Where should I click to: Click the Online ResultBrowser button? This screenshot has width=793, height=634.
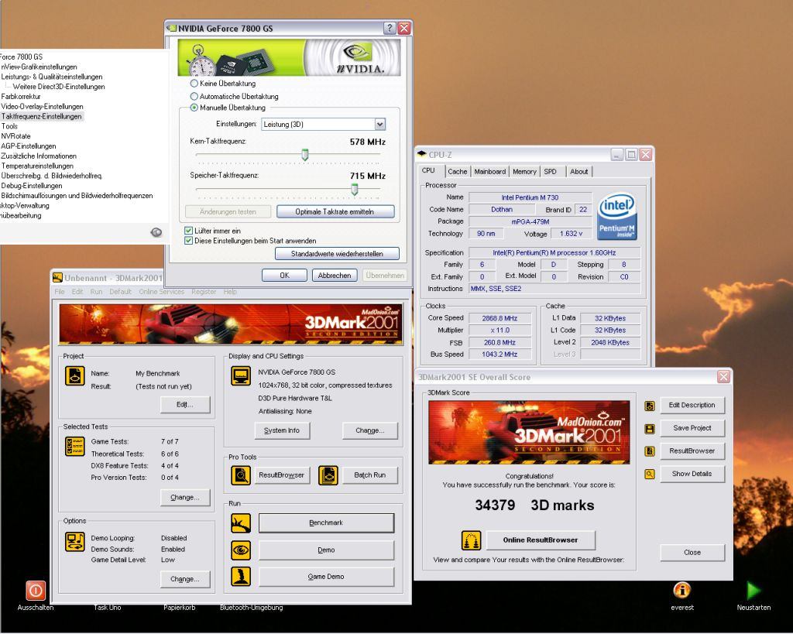(541, 540)
